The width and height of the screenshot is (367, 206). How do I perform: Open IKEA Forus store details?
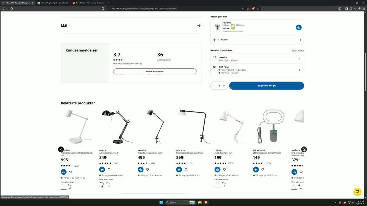pyautogui.click(x=257, y=70)
